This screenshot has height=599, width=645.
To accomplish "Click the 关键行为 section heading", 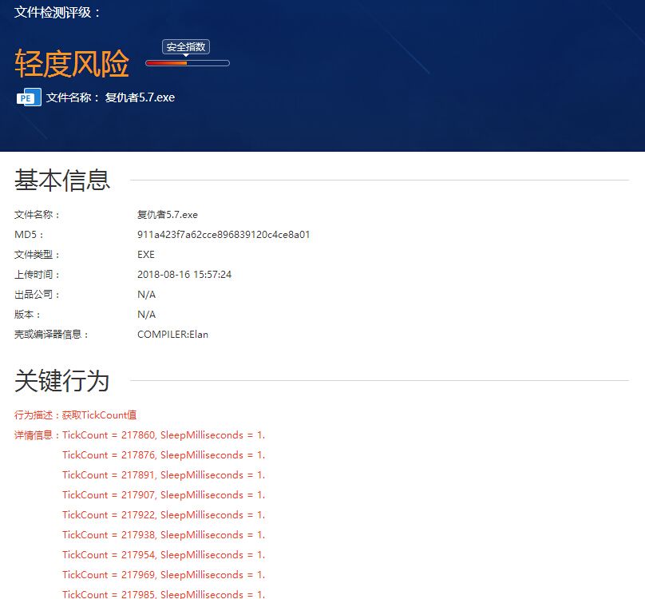I will pos(61,380).
